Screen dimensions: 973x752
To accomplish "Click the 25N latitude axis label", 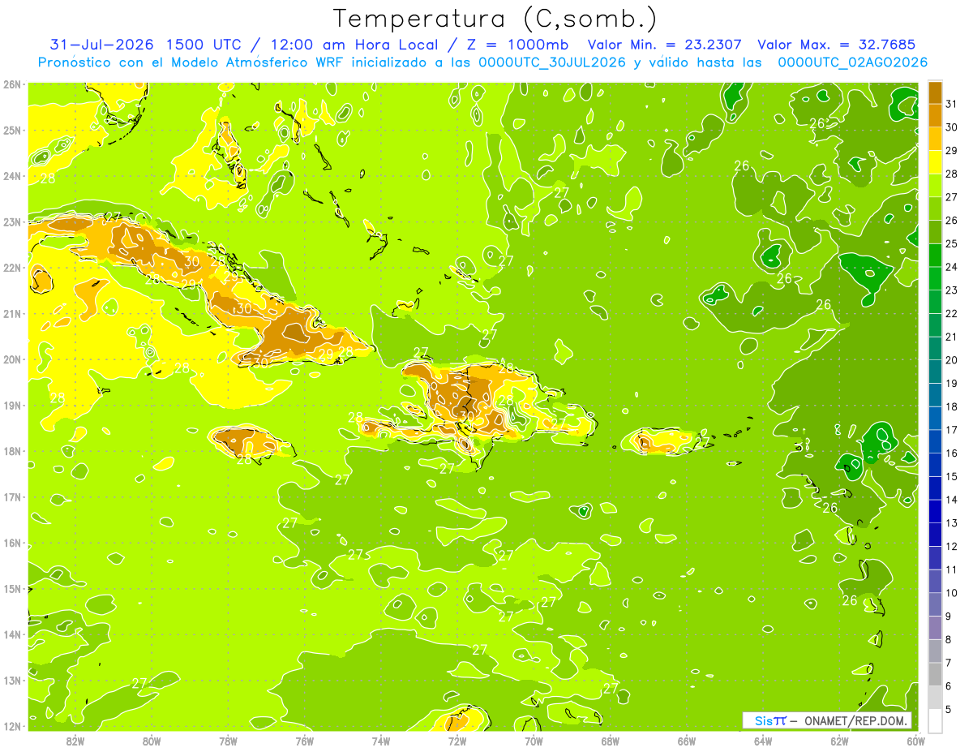I will tap(12, 131).
